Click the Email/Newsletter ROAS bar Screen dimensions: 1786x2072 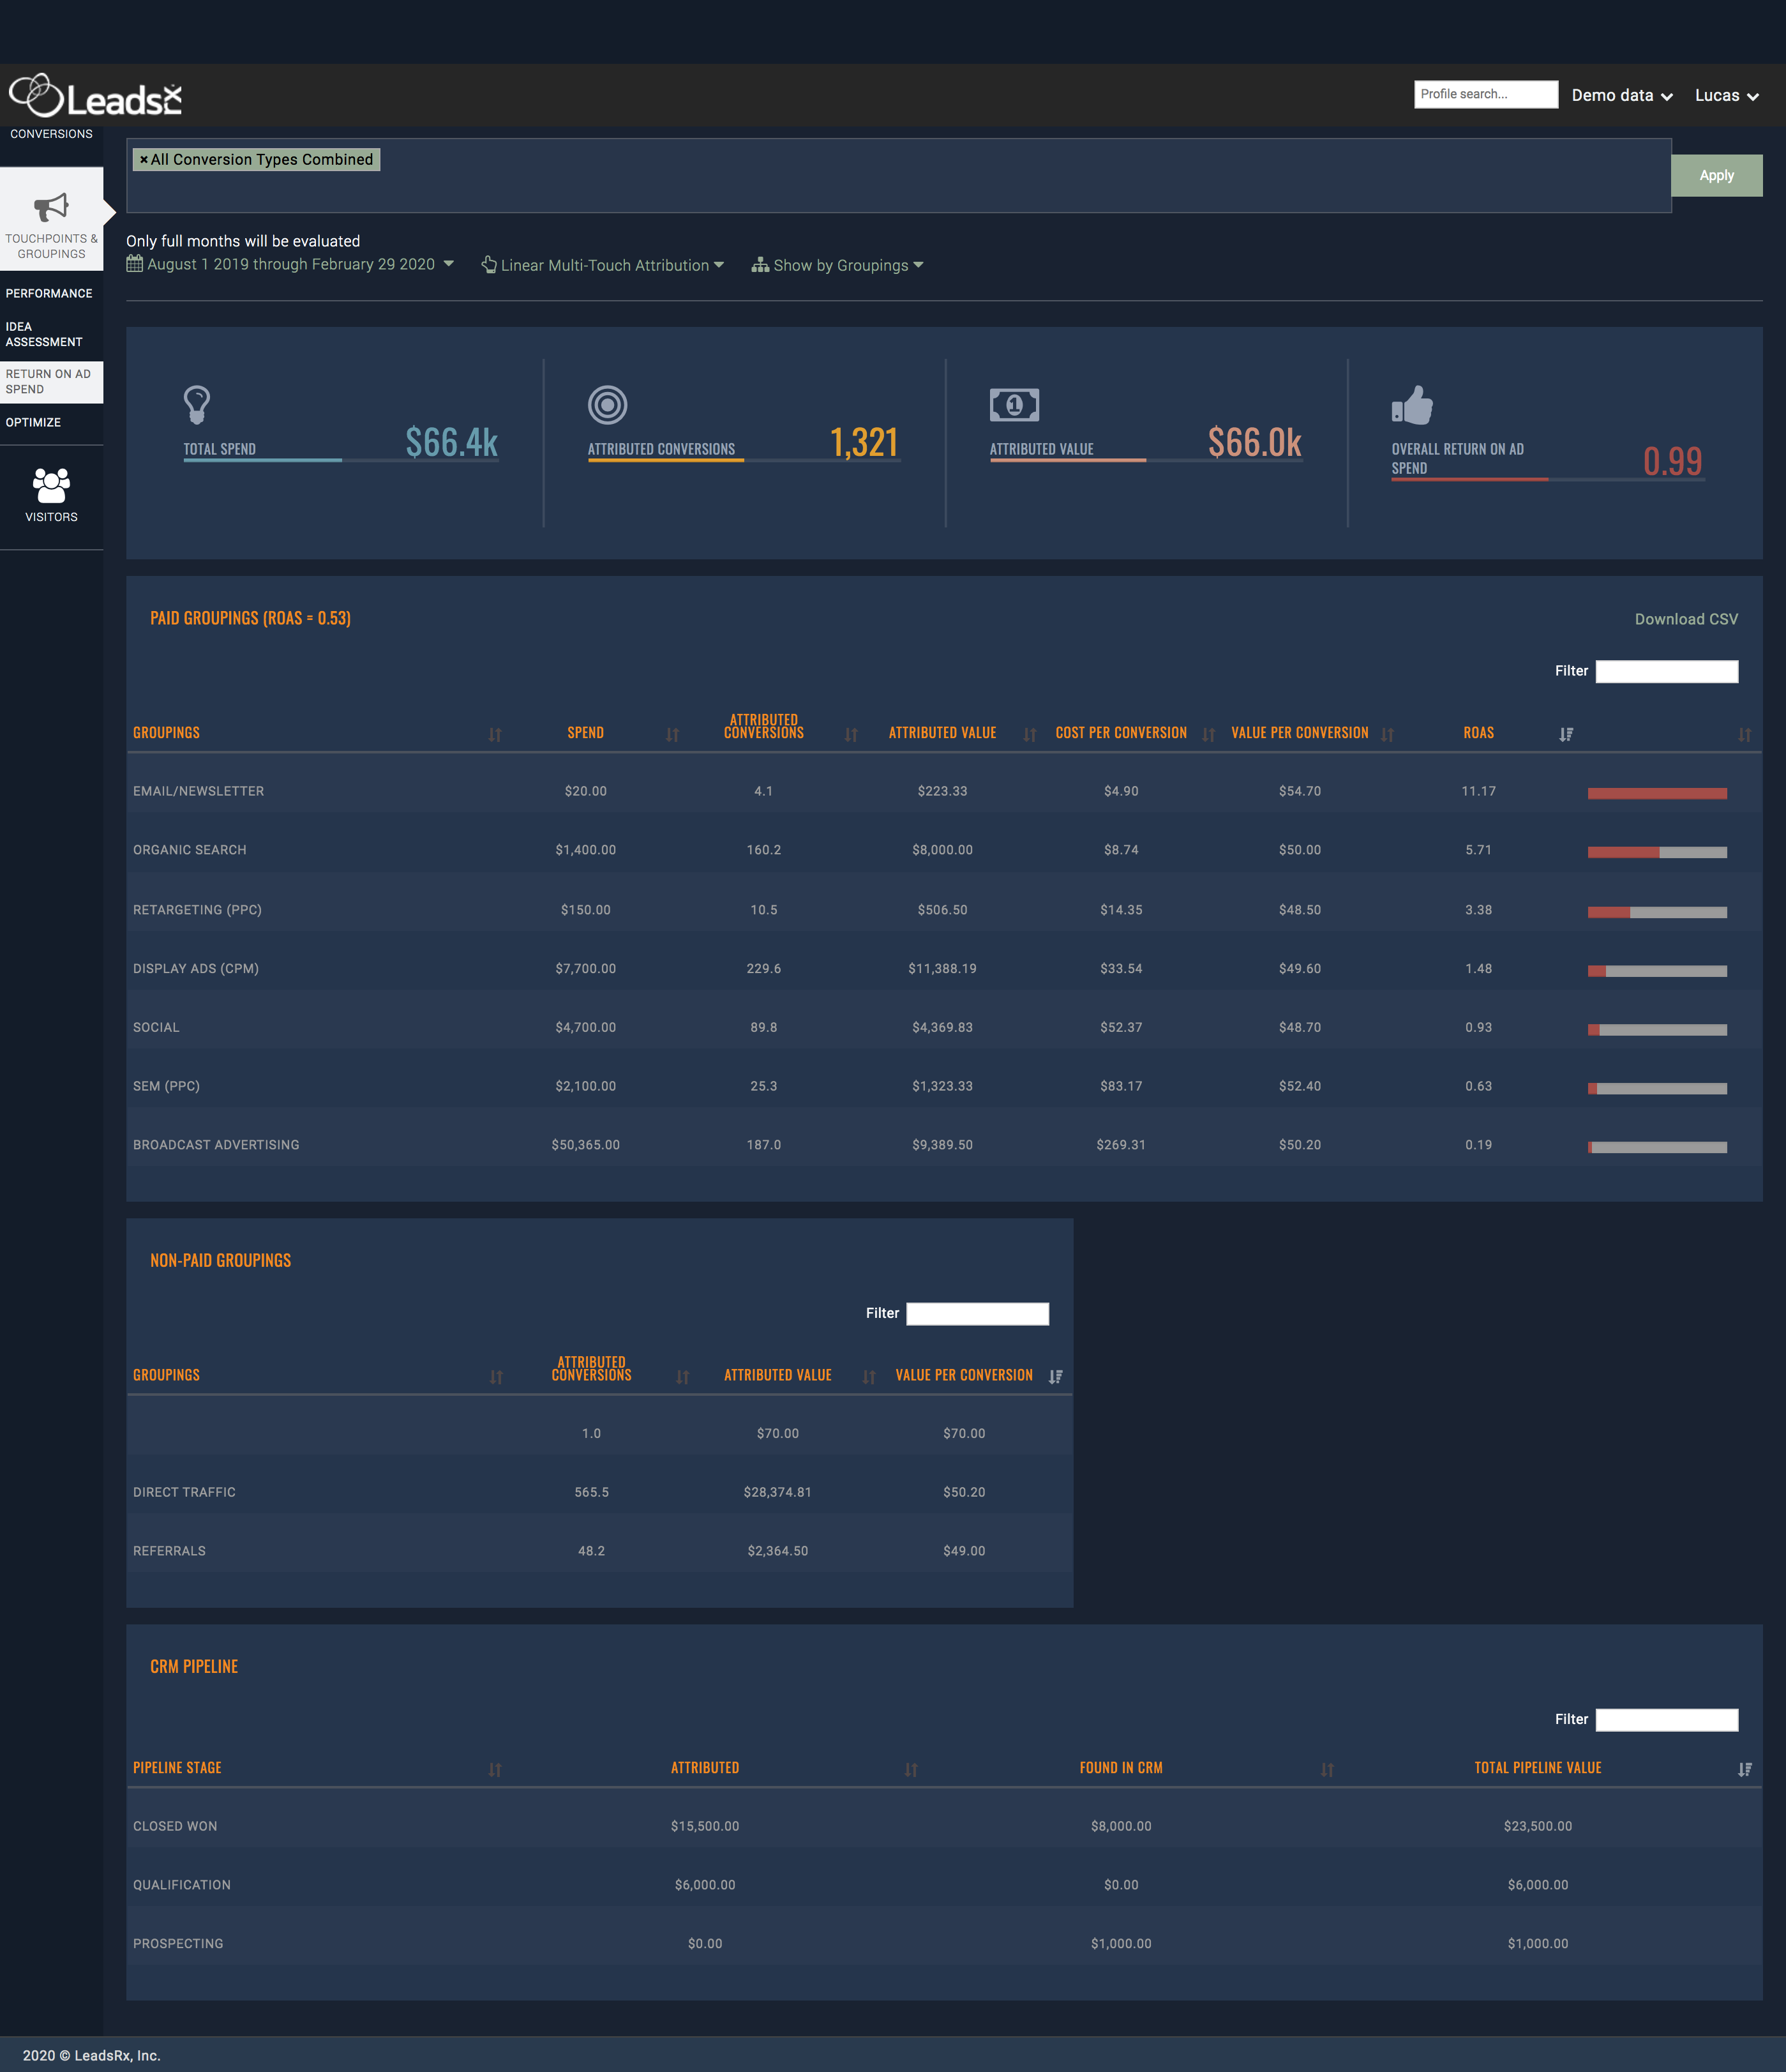coord(1657,793)
